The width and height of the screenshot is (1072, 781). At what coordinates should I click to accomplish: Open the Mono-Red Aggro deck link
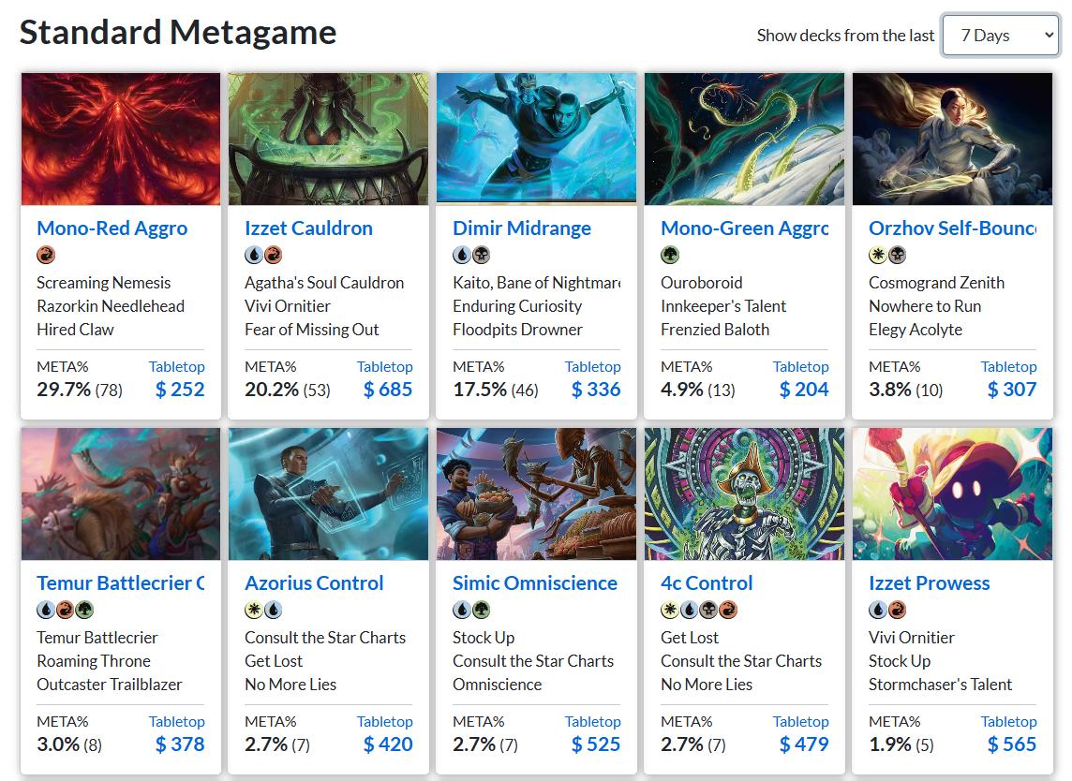tap(112, 228)
